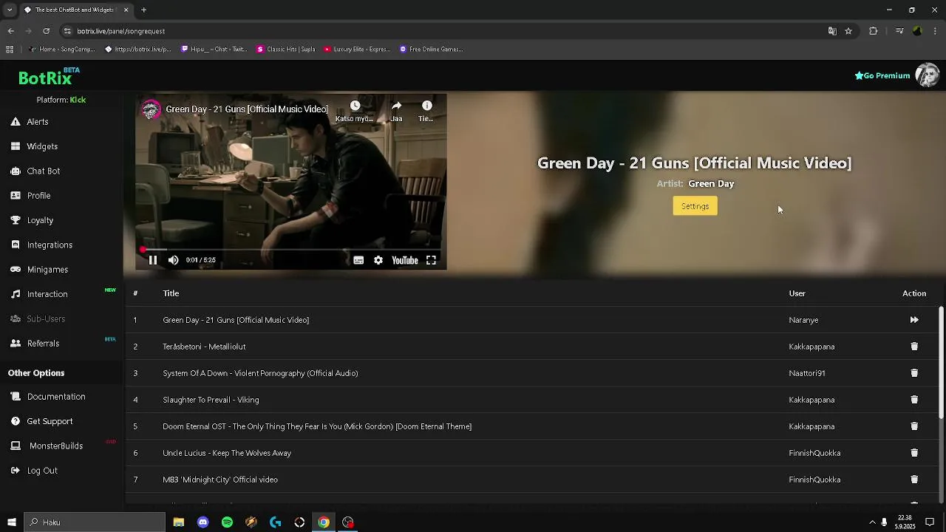Open Referrals page

43,344
